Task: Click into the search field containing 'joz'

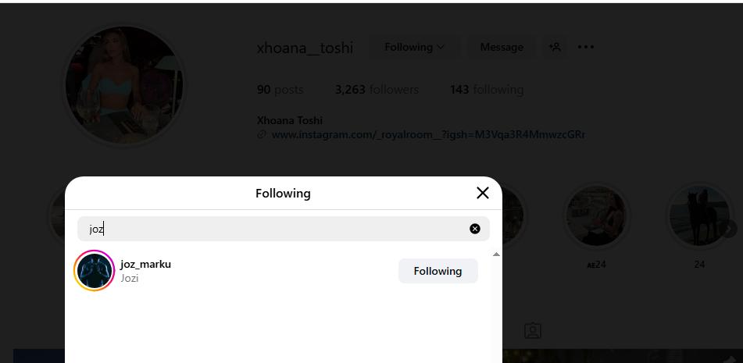Action: coord(273,229)
